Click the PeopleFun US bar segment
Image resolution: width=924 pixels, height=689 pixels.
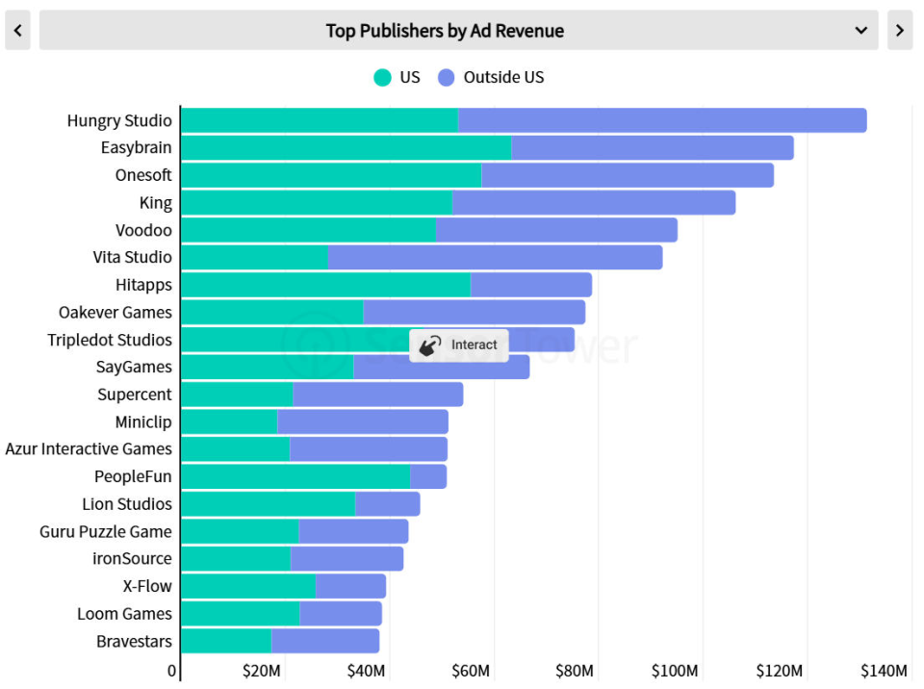(295, 476)
